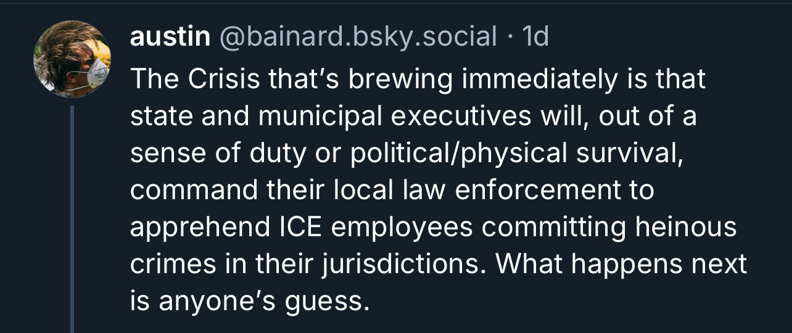Click the word "apprehend" in the post
Viewport: 792px width, 333px height.
point(195,228)
